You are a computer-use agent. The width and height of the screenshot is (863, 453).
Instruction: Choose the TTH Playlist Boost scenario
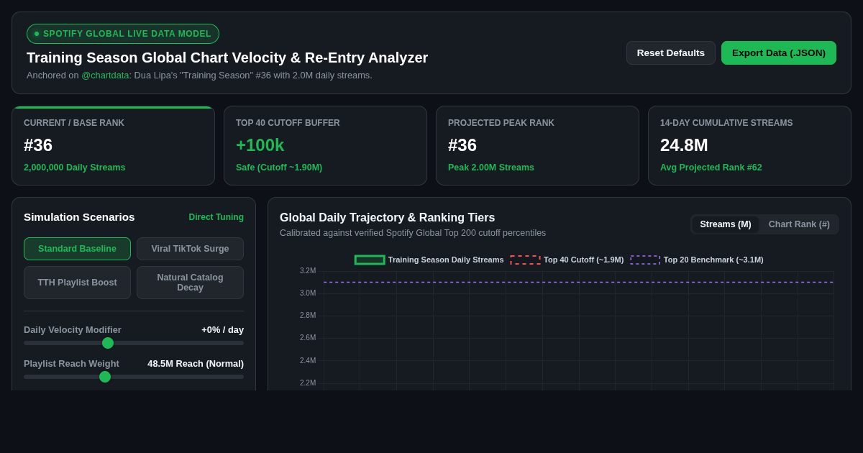[77, 283]
